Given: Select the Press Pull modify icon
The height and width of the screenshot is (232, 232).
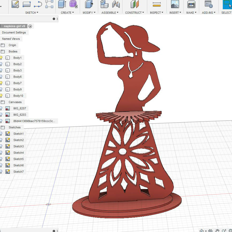Looking at the screenshot, I should pyautogui.click(x=89, y=4).
